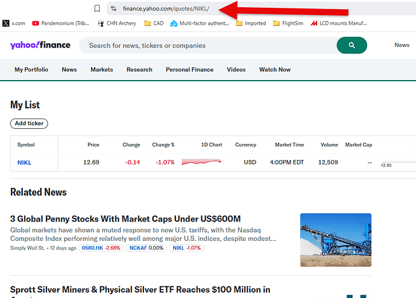Open the CAD bookmarks folder
The image size is (416, 298).
click(x=154, y=23)
